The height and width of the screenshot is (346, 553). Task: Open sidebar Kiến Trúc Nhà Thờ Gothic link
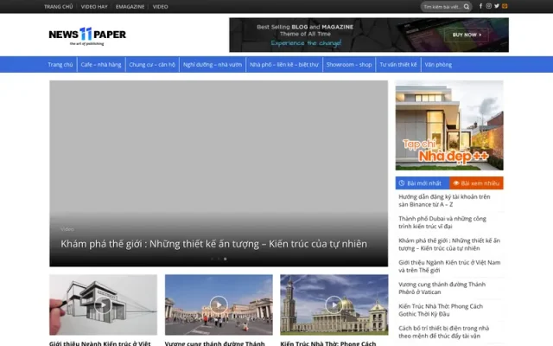[x=441, y=310]
